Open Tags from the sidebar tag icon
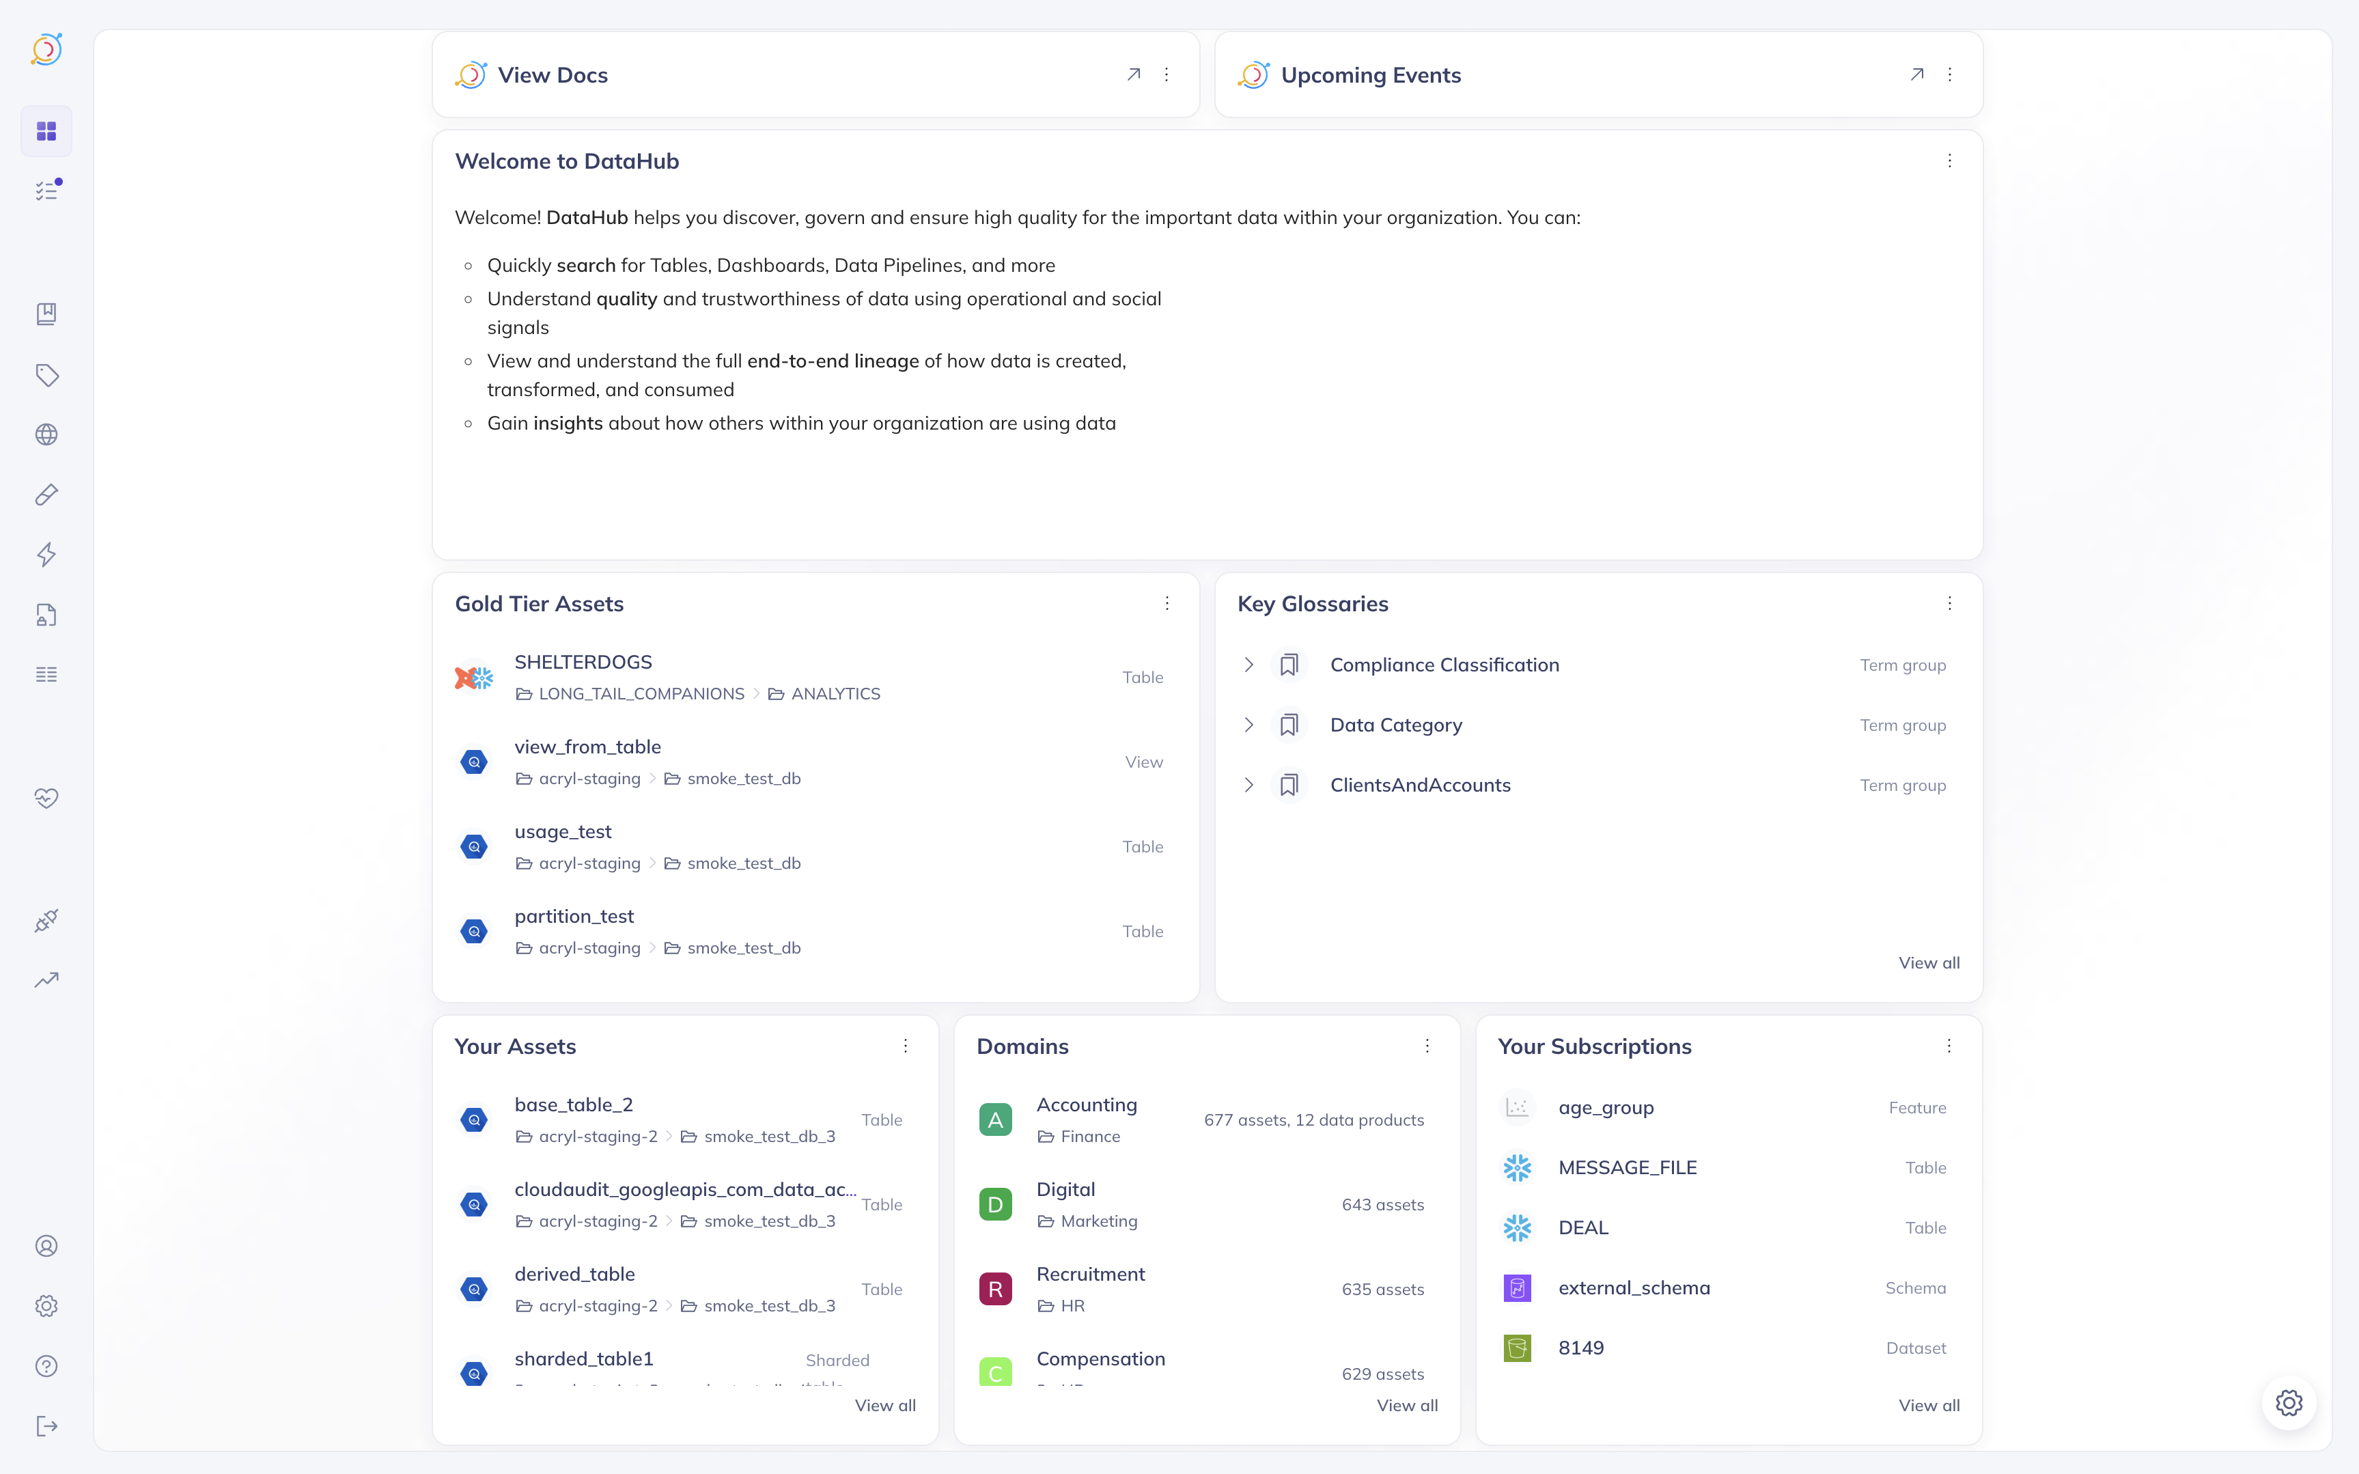Image resolution: width=2359 pixels, height=1474 pixels. tap(46, 374)
